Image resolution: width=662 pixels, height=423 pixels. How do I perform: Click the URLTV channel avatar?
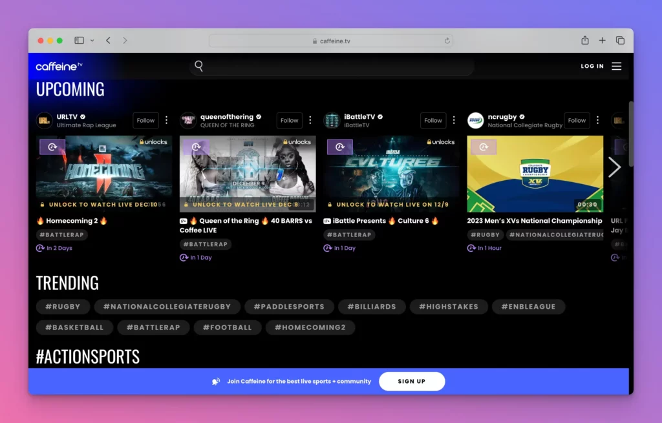44,120
